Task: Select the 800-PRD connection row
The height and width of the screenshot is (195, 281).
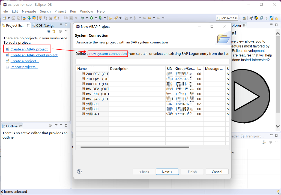Action: pos(152,84)
